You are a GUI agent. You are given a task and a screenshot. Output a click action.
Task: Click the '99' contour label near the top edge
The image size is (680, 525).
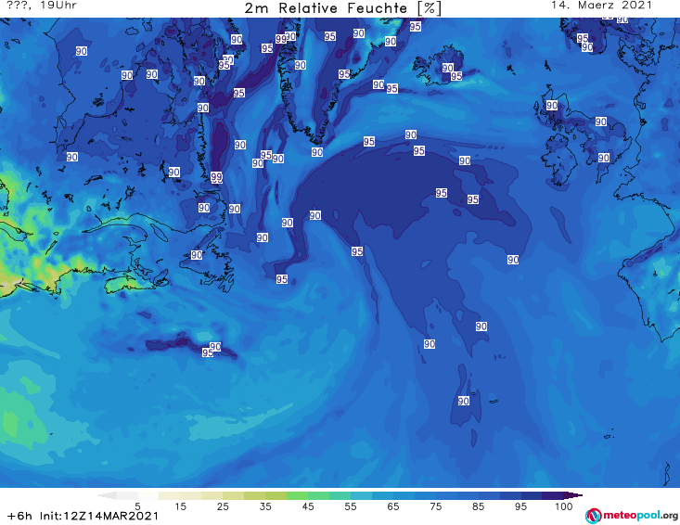coord(281,39)
